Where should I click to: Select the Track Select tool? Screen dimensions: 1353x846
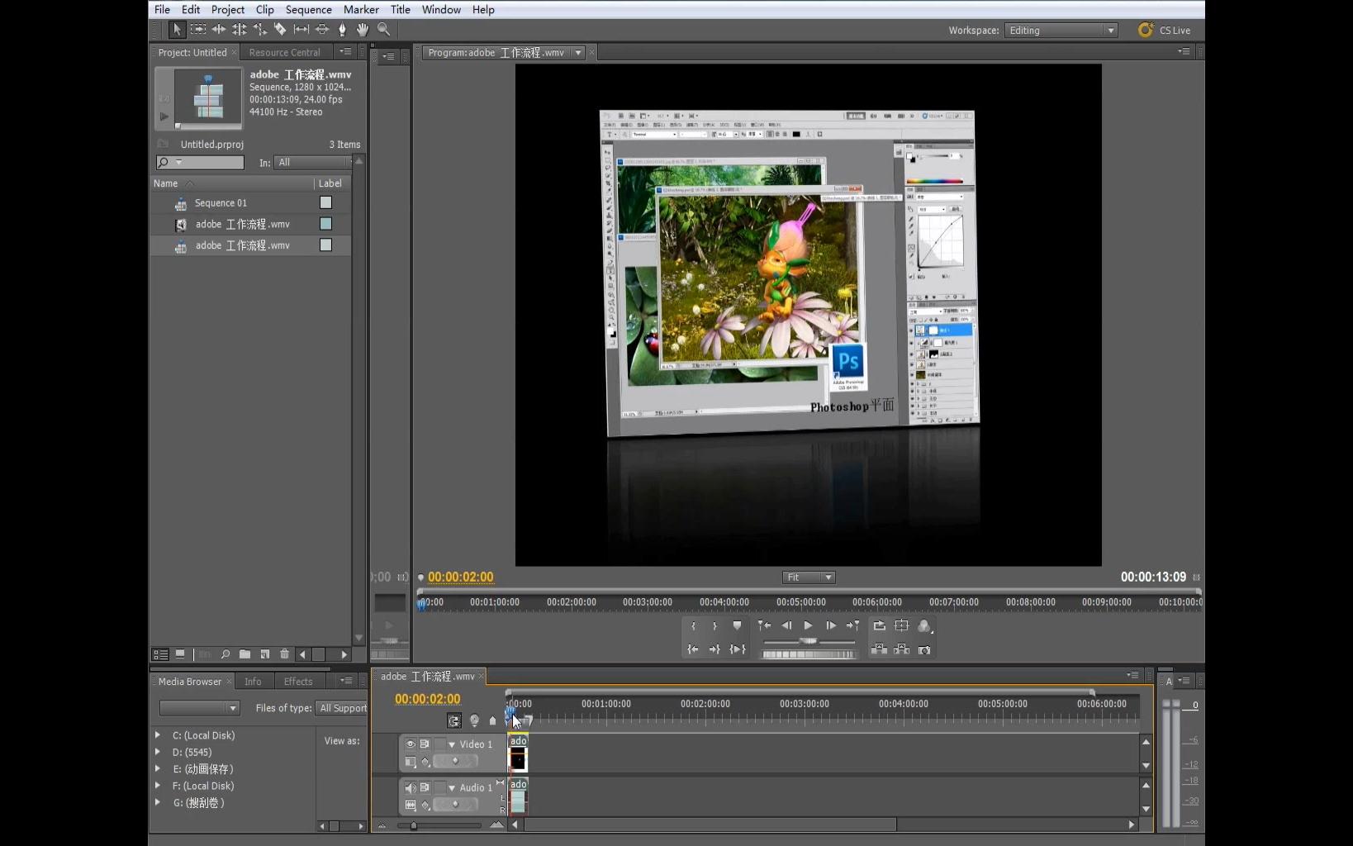tap(198, 30)
